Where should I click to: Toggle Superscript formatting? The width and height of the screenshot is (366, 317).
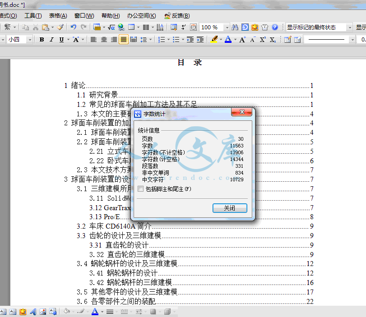tap(263, 40)
